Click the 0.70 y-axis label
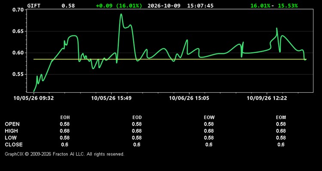This screenshot has width=322, height=171. coord(17,10)
